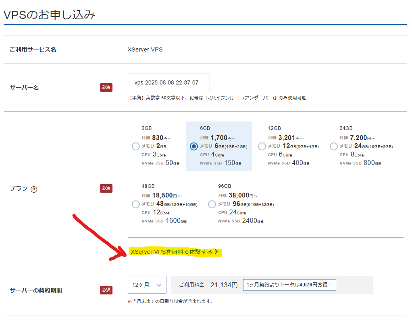
Task: Click the 月額 1,700円 price text
Action: (218, 138)
